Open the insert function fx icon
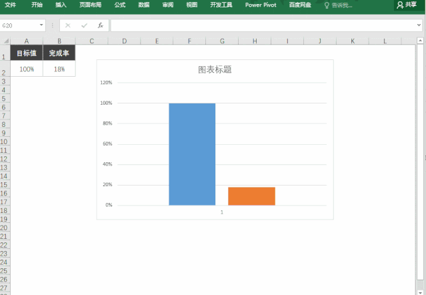 point(101,25)
